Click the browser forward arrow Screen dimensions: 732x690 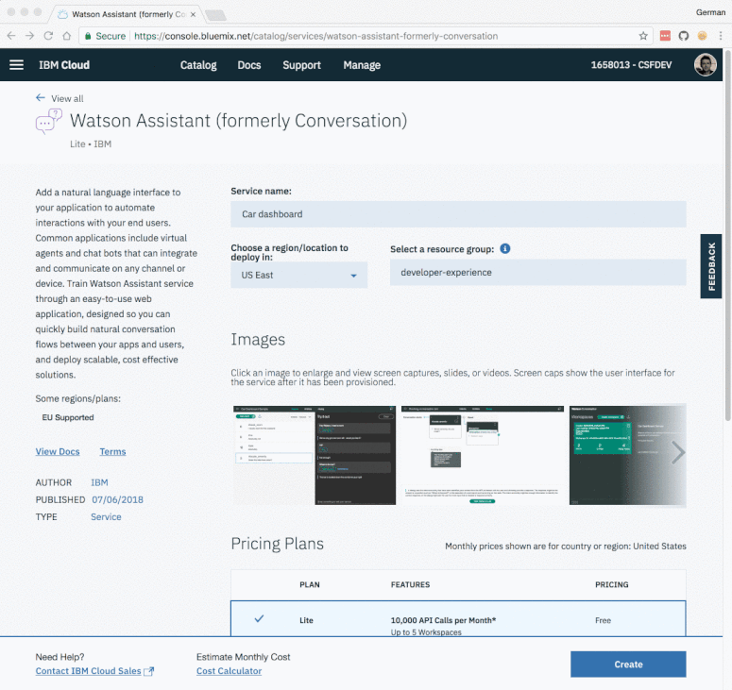coord(29,36)
